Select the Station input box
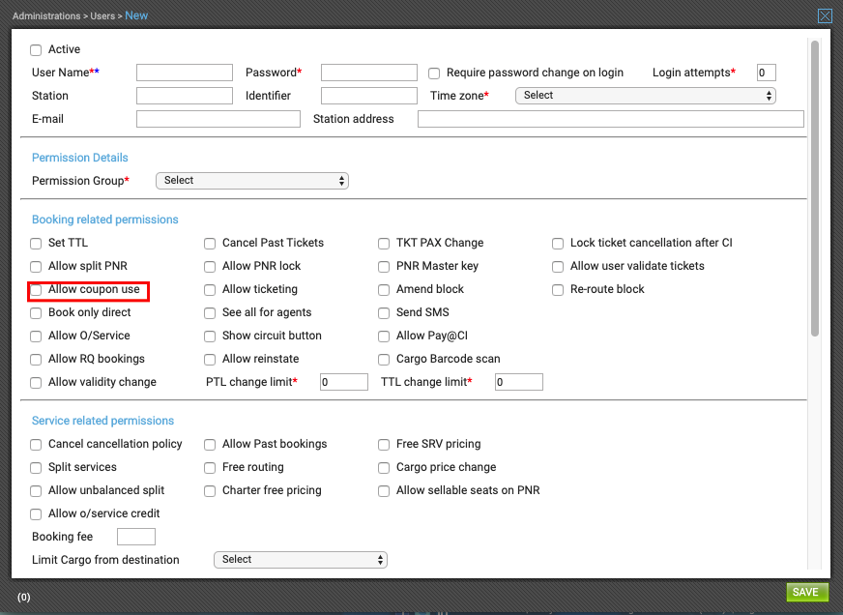 point(185,96)
